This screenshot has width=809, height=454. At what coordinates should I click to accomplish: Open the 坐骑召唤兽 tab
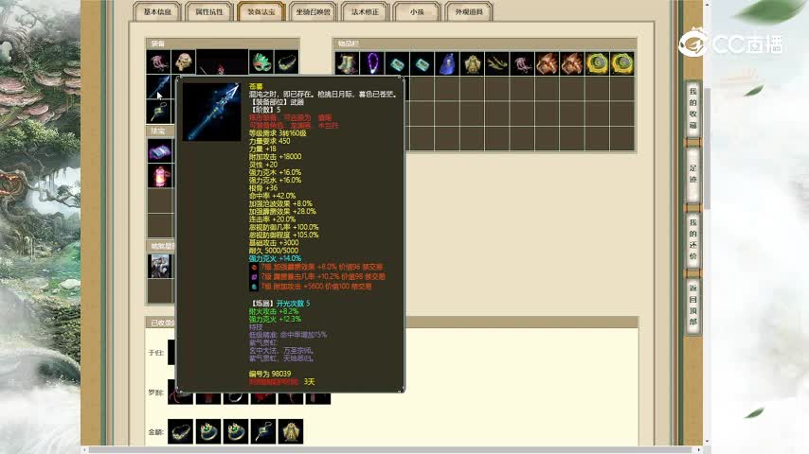314,12
